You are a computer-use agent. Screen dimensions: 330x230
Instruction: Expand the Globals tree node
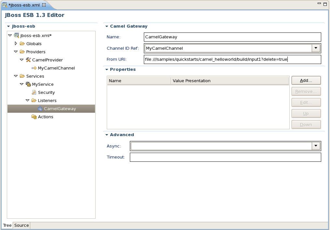coord(16,44)
